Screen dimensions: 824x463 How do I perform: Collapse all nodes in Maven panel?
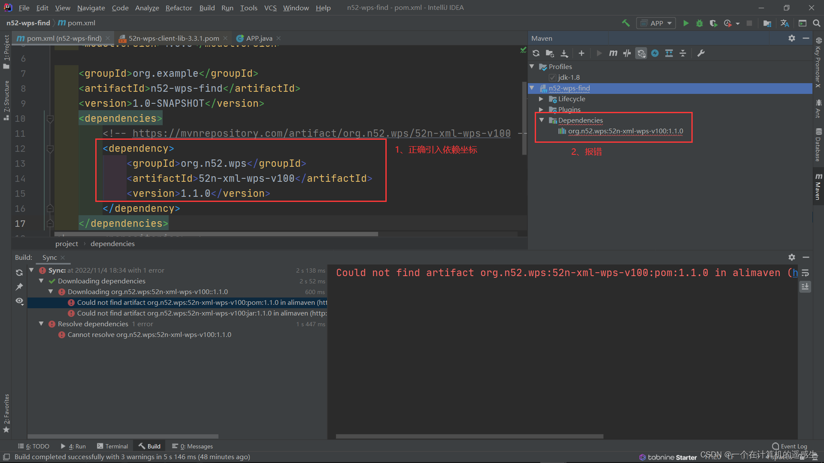click(683, 53)
